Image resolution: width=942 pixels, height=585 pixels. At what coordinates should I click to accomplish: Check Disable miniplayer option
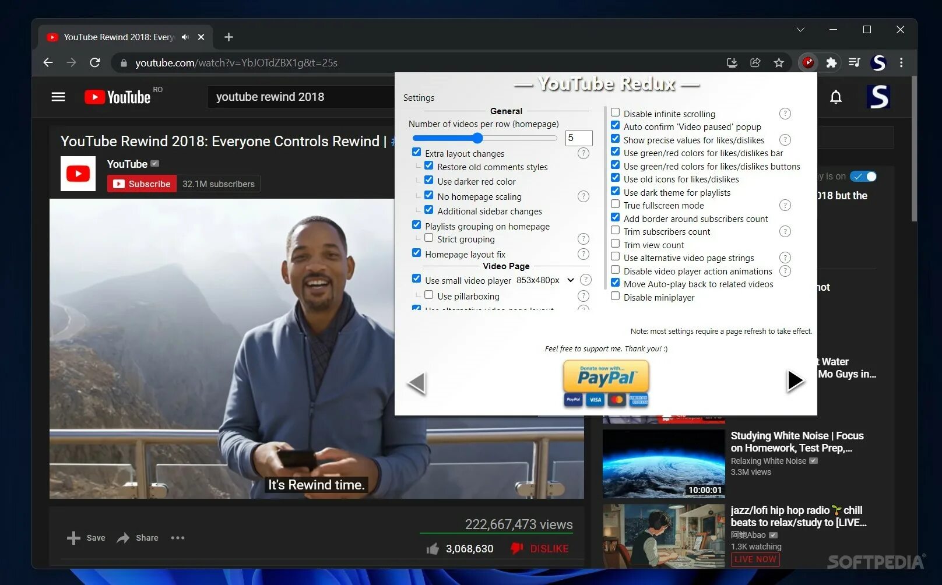click(615, 296)
